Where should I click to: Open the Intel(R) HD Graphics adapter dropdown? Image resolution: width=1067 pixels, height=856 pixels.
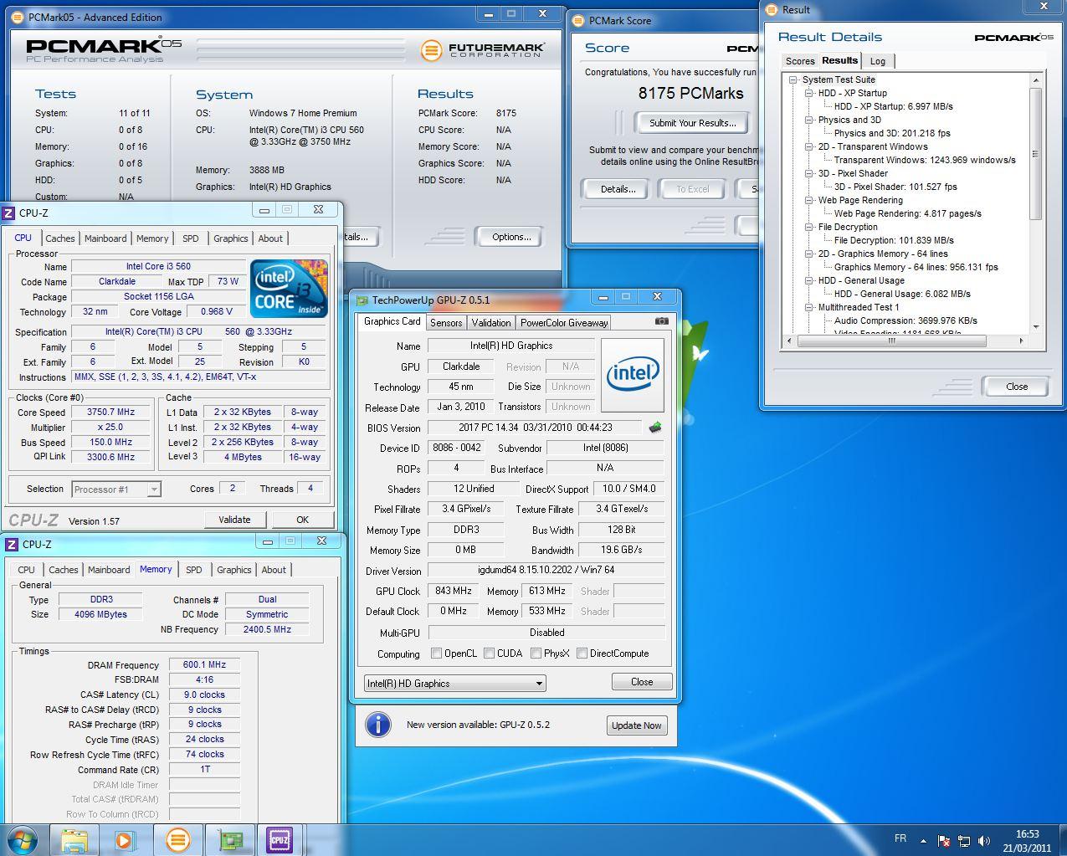(x=454, y=684)
